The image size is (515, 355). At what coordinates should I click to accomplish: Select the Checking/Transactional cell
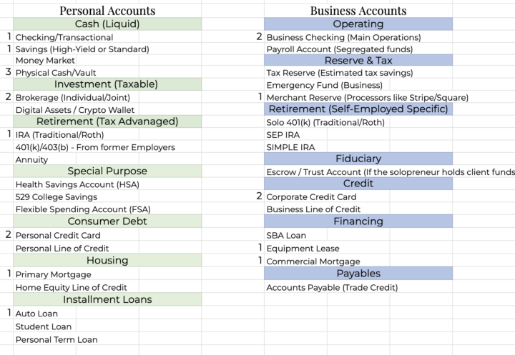[64, 37]
